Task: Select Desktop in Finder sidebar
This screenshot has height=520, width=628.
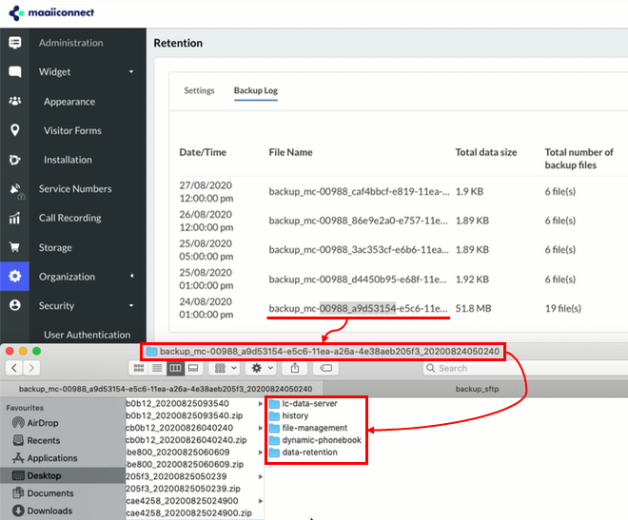Action: [63, 475]
